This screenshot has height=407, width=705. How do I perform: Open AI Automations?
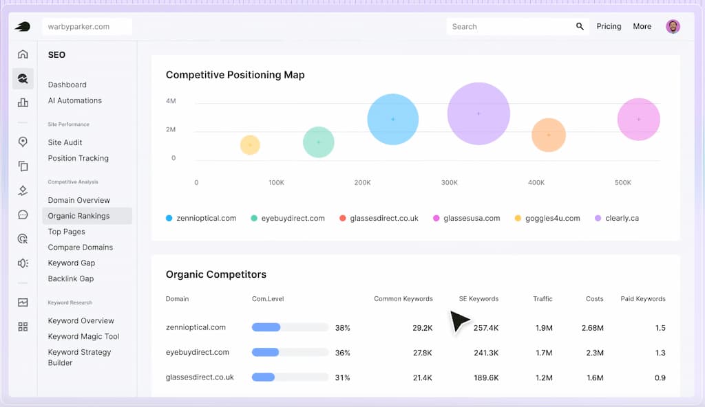click(75, 100)
